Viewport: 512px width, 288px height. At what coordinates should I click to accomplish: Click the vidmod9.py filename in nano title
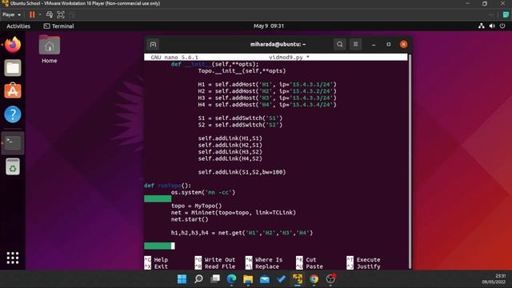coord(286,57)
